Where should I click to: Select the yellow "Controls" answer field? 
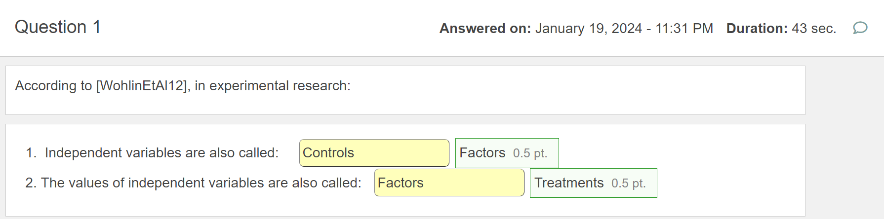[374, 153]
